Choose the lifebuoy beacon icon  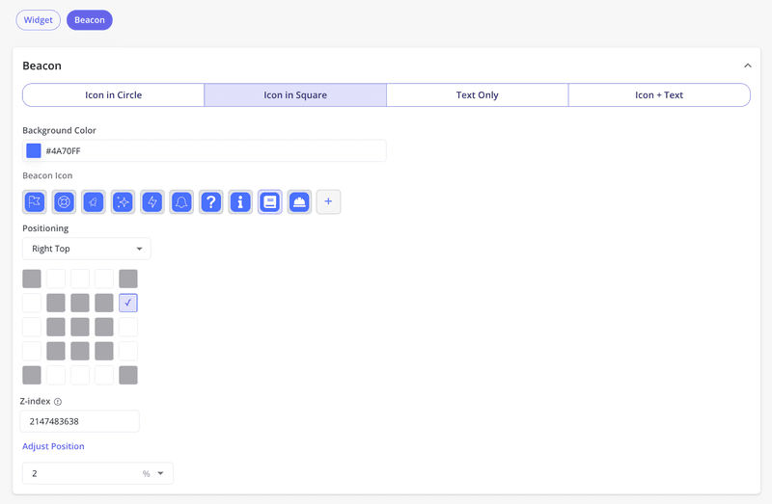coord(64,201)
